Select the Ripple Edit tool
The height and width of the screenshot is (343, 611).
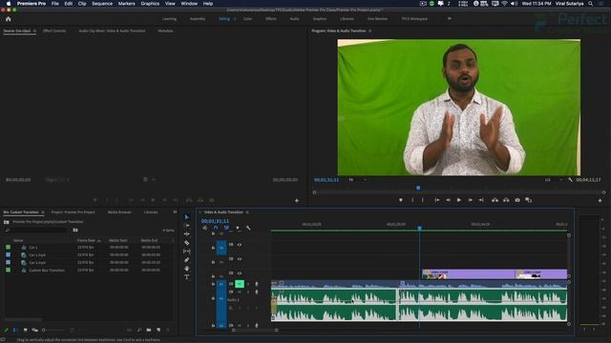(187, 234)
